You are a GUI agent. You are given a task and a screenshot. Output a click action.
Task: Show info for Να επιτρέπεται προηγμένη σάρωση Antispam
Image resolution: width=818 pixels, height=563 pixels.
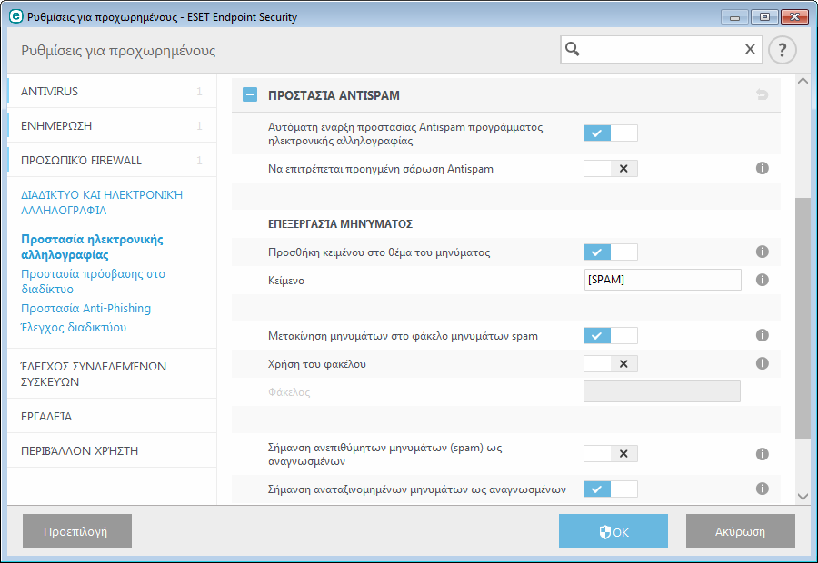(763, 168)
